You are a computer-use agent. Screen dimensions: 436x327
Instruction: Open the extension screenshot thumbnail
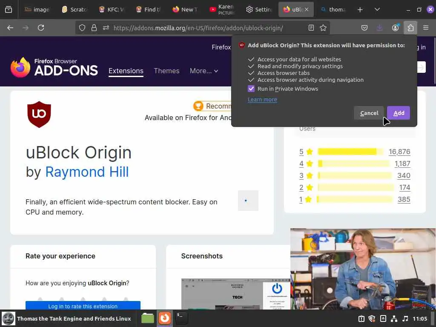236,294
